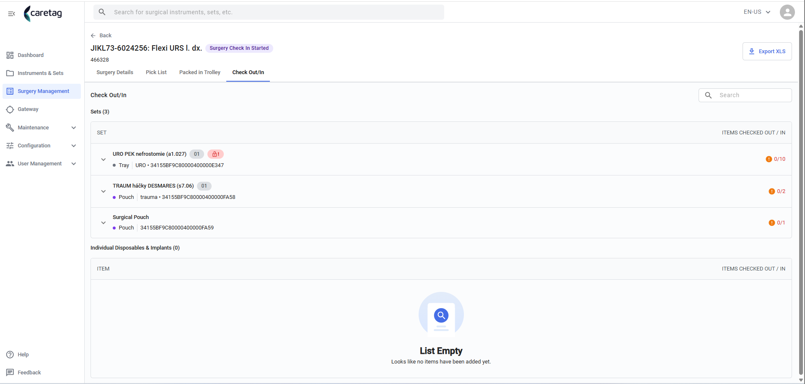Click the User Management people icon
Screen dimensions: 805x384
coord(10,164)
